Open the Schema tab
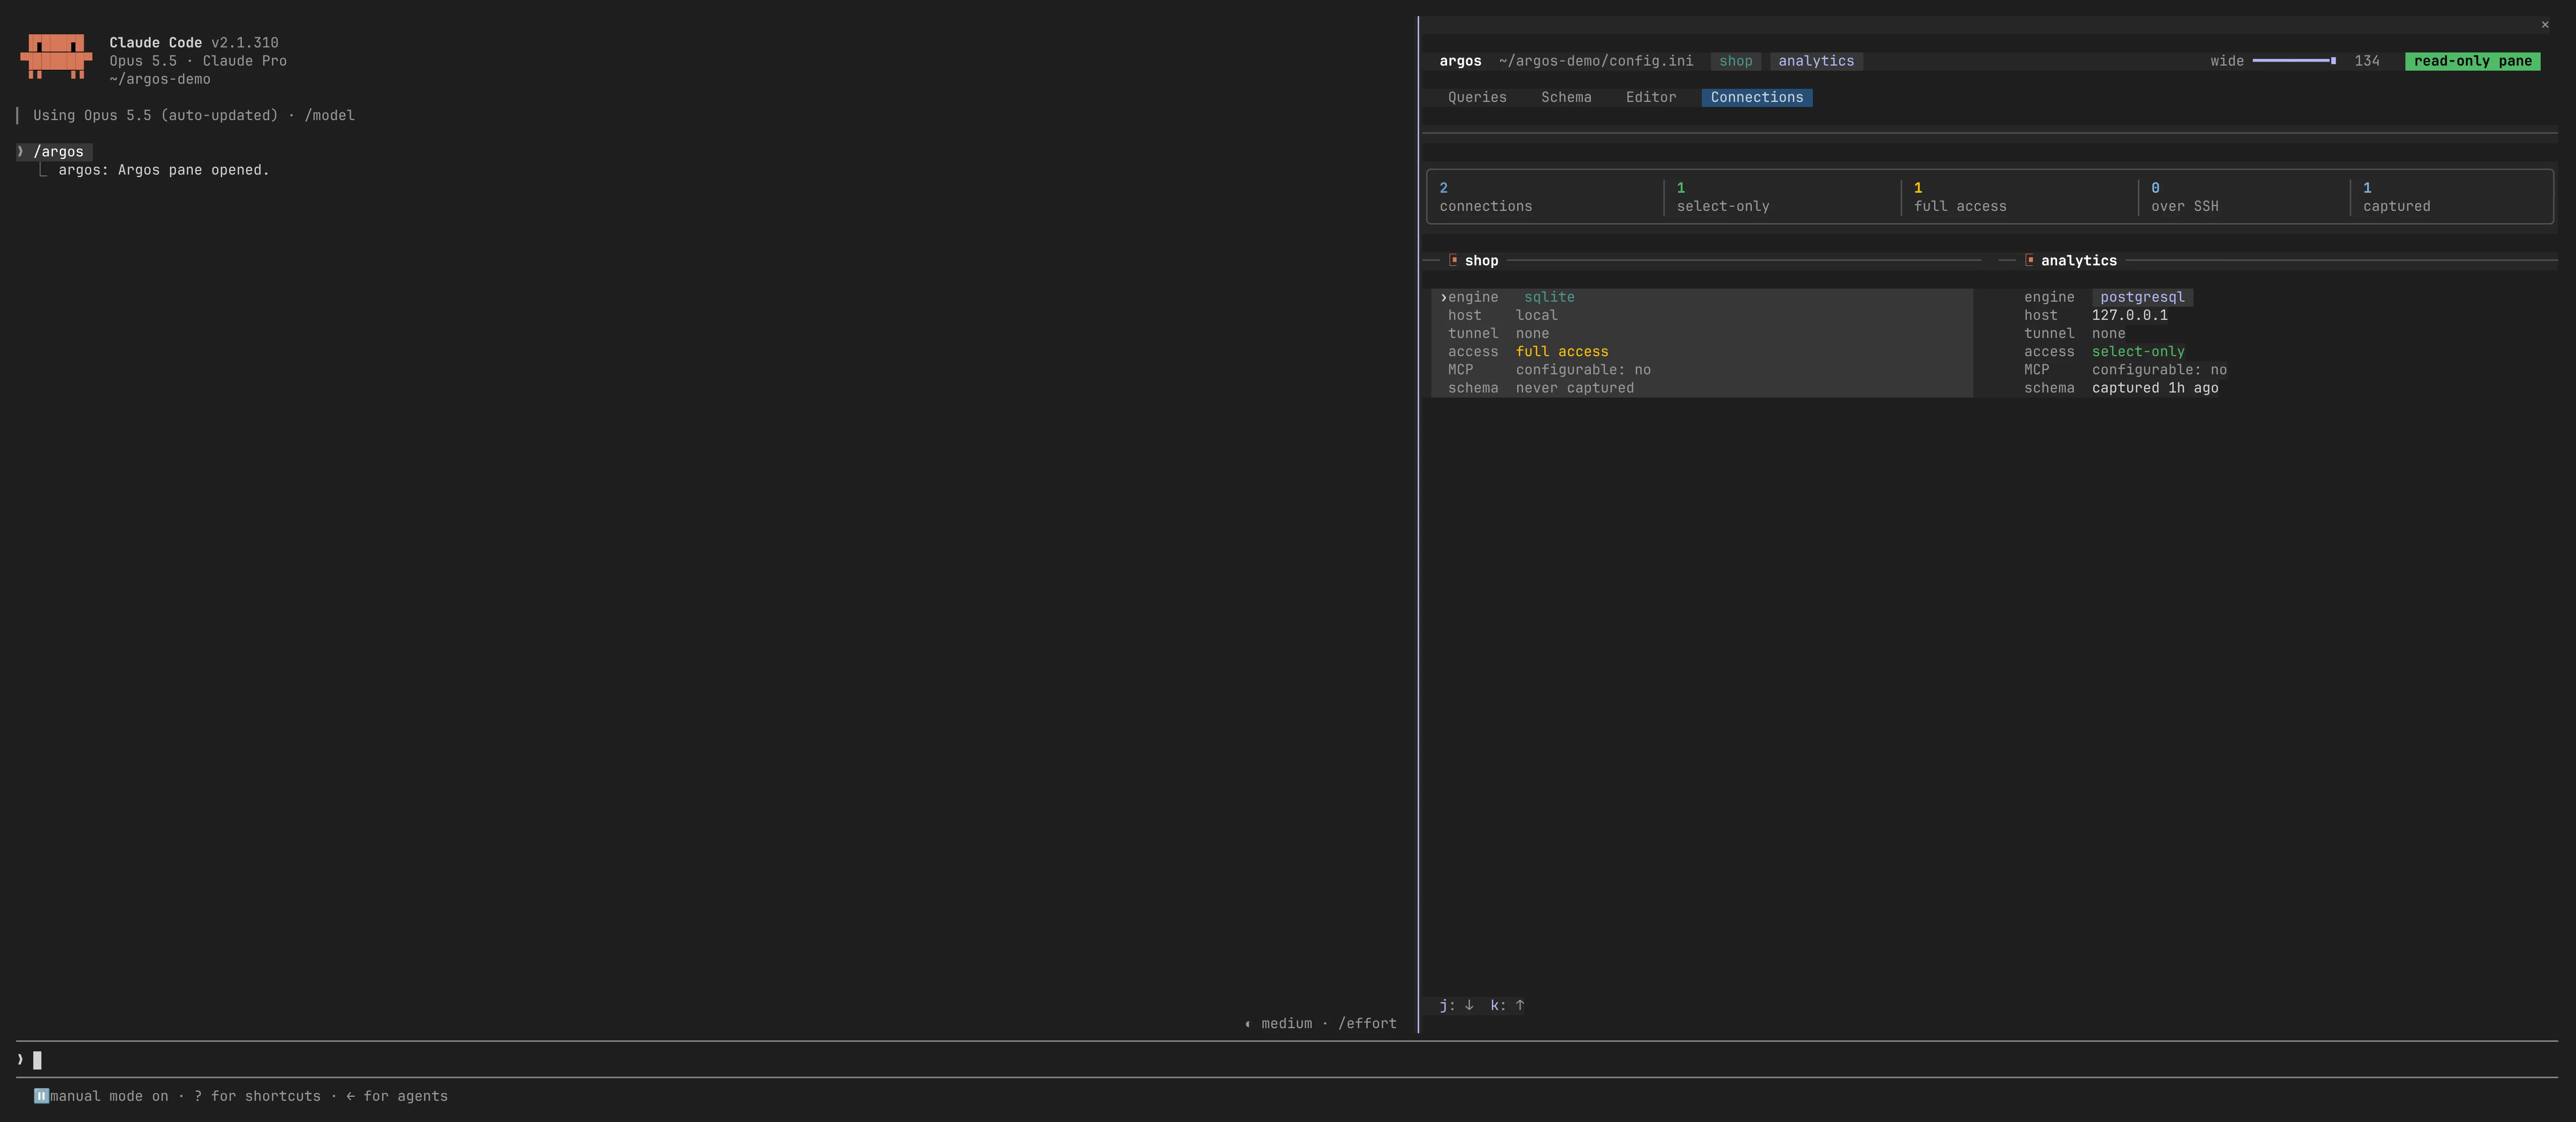This screenshot has height=1122, width=2576. pos(1566,97)
